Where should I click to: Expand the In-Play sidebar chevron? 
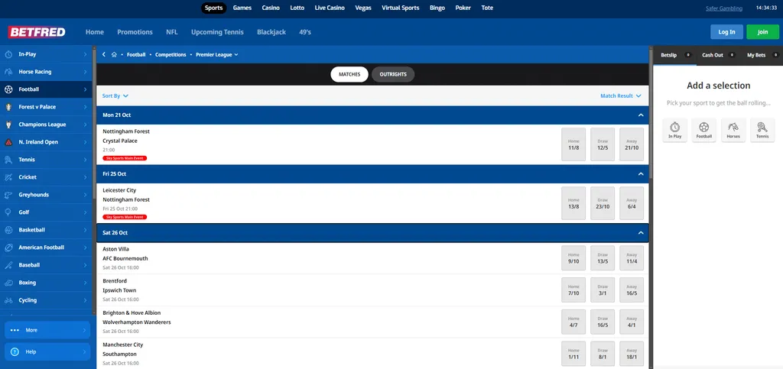[x=86, y=54]
